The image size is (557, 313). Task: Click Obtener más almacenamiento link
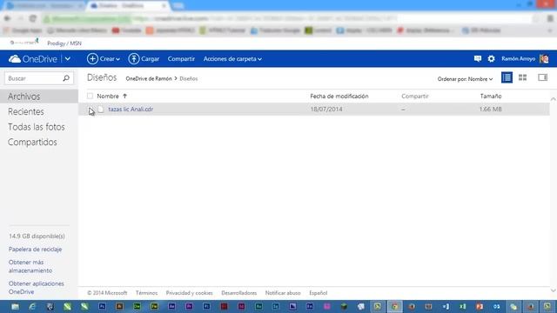pyautogui.click(x=30, y=266)
